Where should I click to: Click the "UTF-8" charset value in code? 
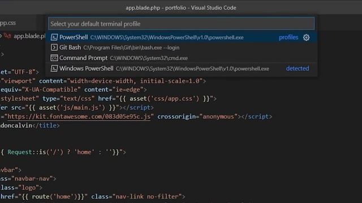tap(24, 72)
